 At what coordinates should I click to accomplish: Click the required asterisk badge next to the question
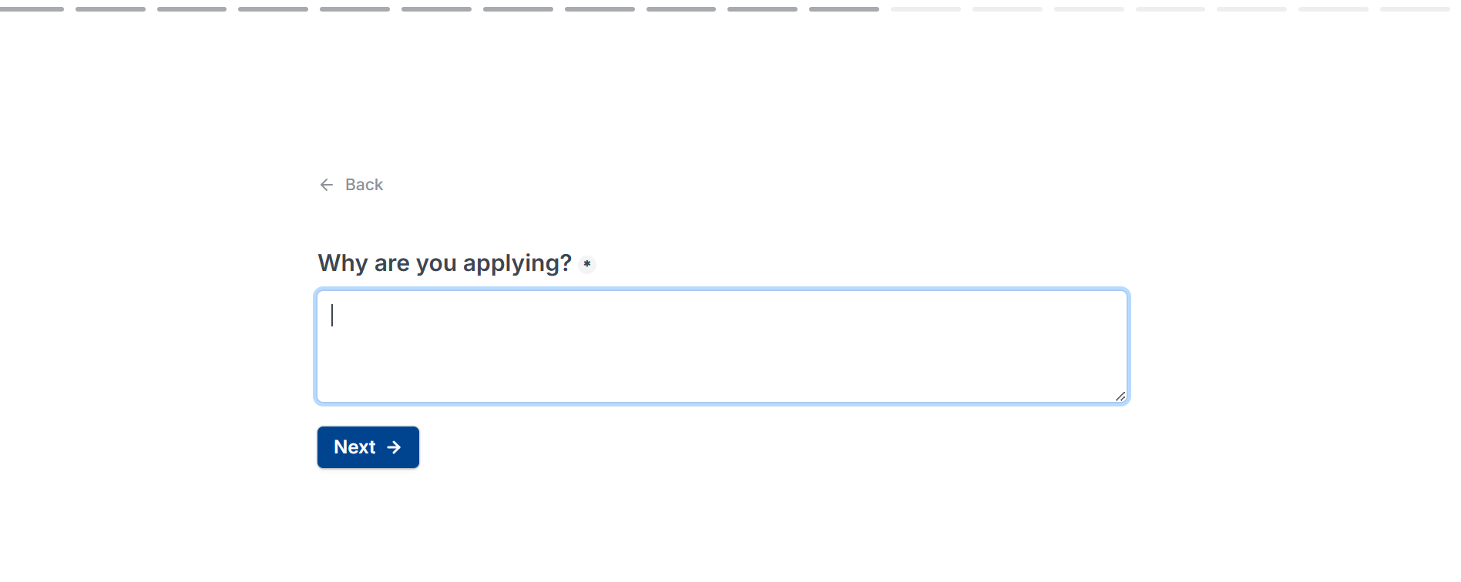(x=587, y=264)
